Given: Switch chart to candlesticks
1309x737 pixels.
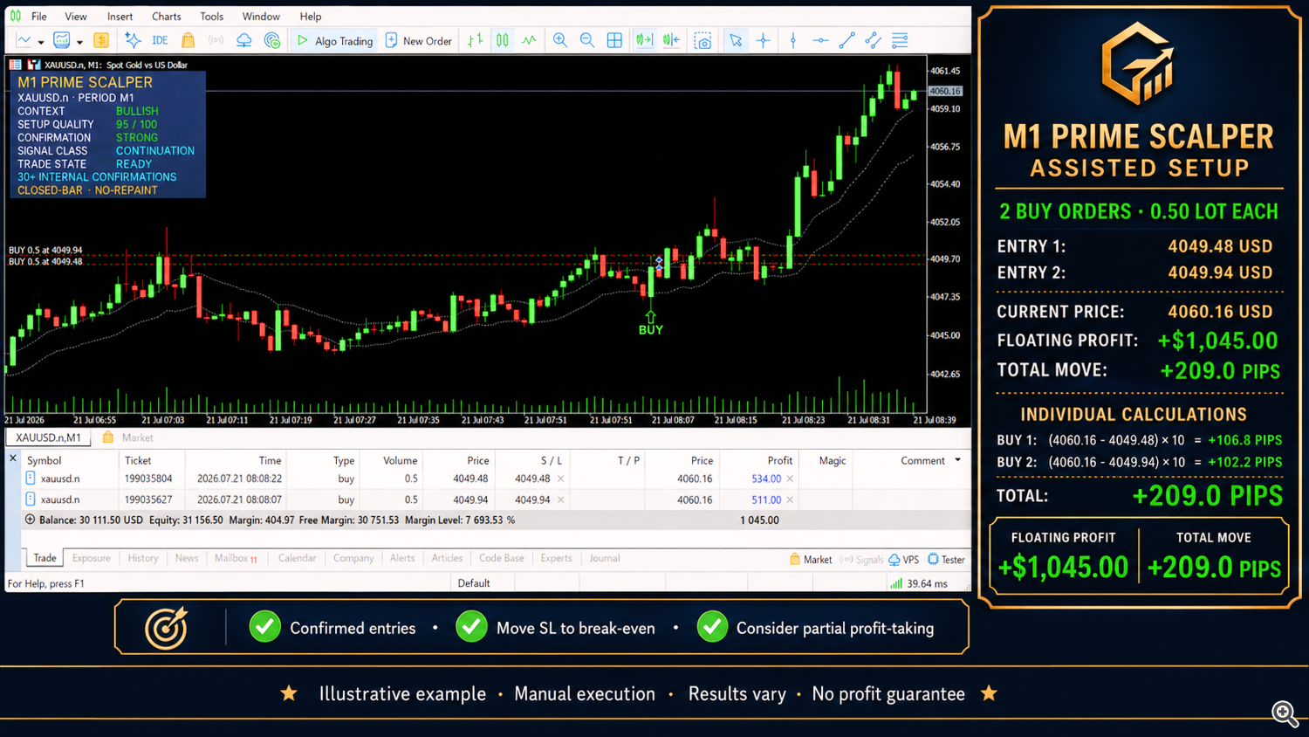Looking at the screenshot, I should coord(503,40).
